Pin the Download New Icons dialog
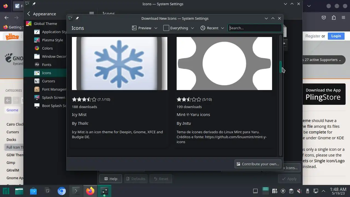The width and height of the screenshot is (350, 197). pyautogui.click(x=77, y=18)
